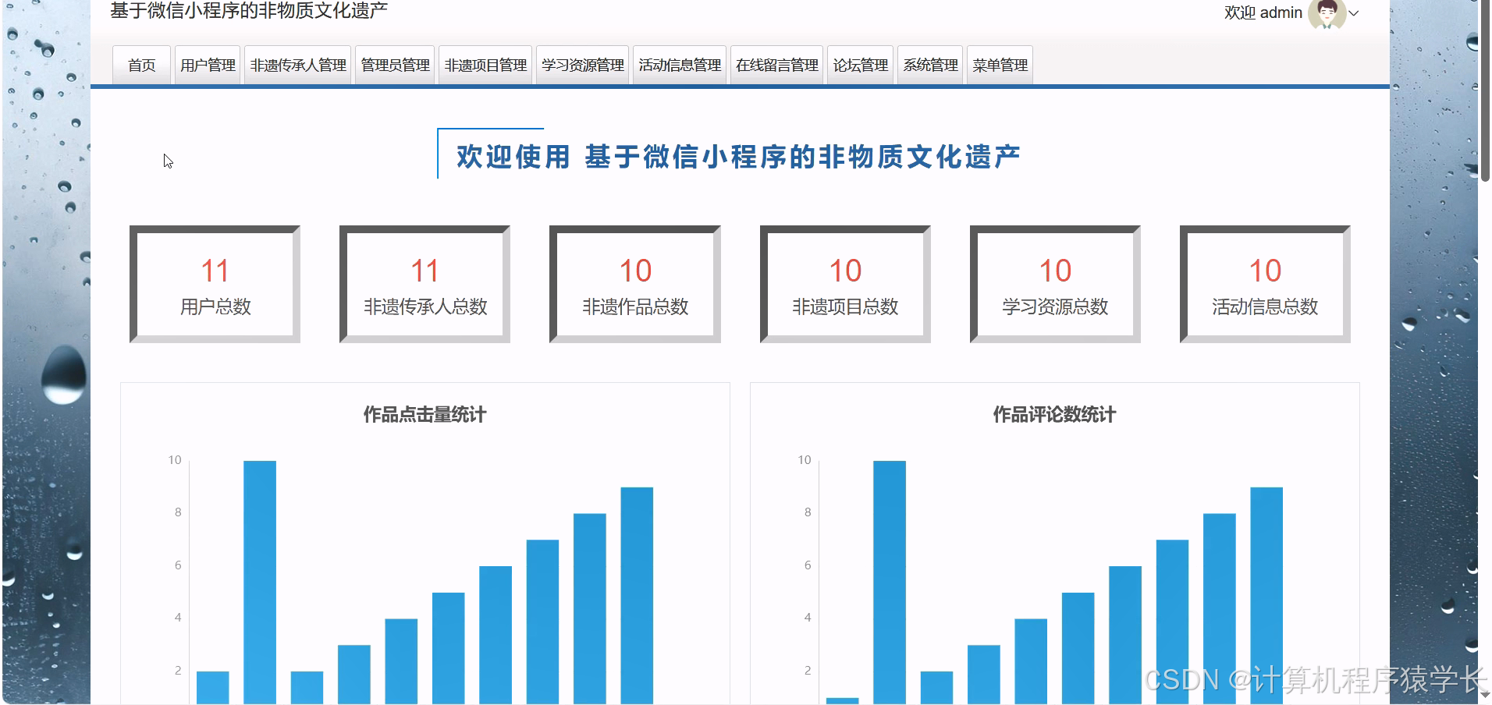The width and height of the screenshot is (1492, 705).
Task: View 在线留言管理 messages
Action: click(x=776, y=65)
